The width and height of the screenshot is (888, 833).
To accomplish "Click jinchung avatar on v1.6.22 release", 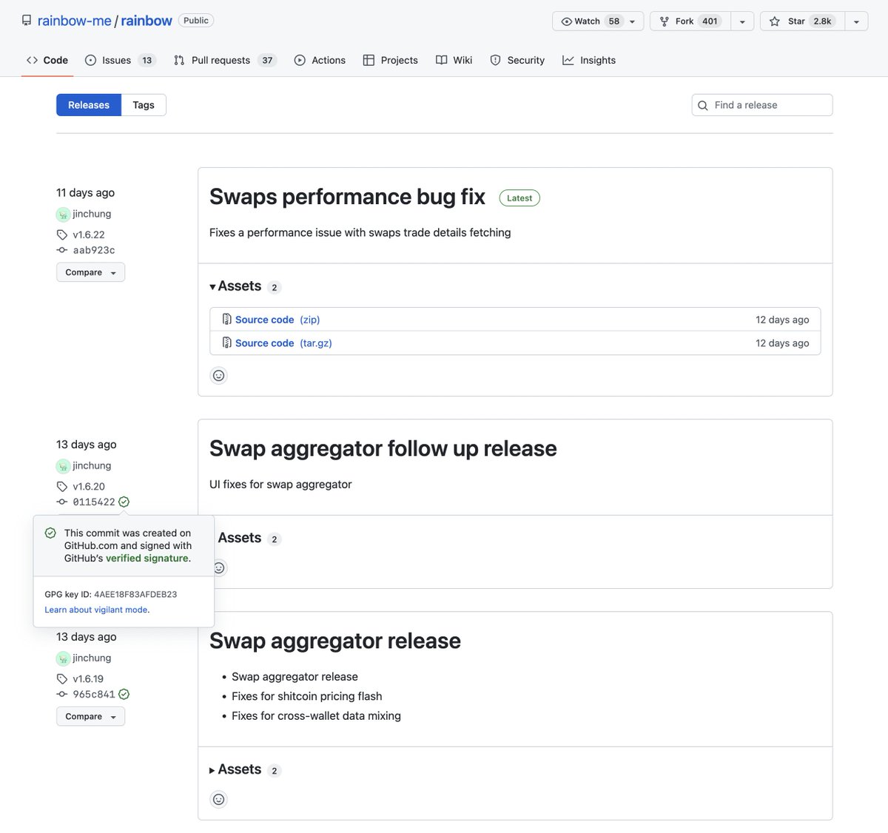I will coord(63,215).
